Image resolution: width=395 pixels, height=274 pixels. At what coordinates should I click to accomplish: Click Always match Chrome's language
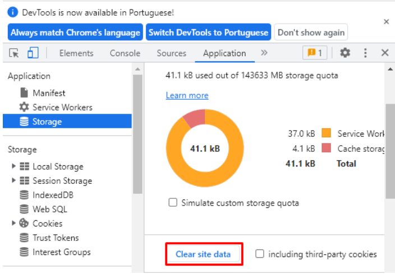tap(75, 32)
